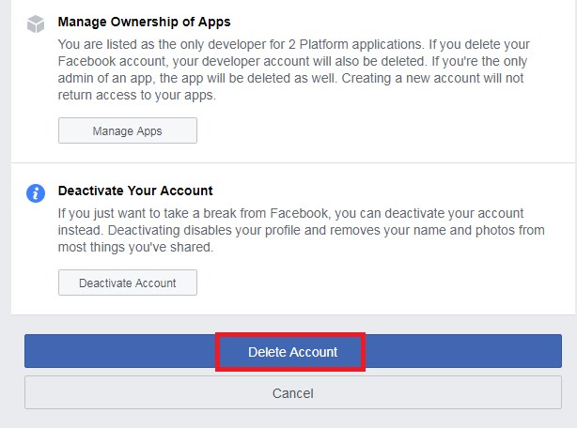Dismiss dialog using Cancel button
Screen dimensions: 577x428
[x=293, y=392]
